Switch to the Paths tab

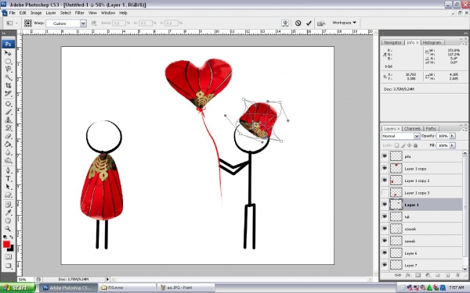tap(431, 129)
